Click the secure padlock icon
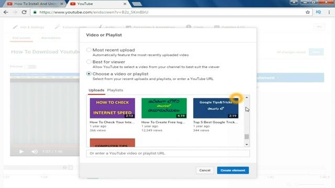 click(x=35, y=12)
